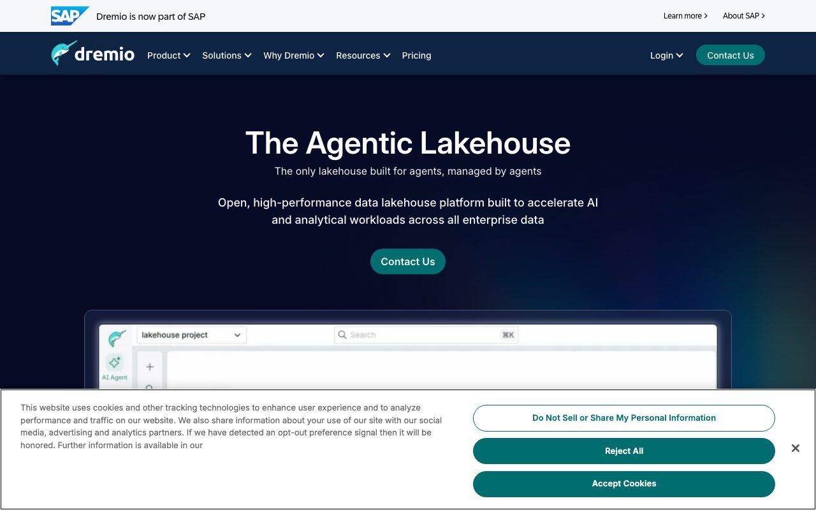Go to the Pricing page
The image size is (816, 510).
(416, 55)
